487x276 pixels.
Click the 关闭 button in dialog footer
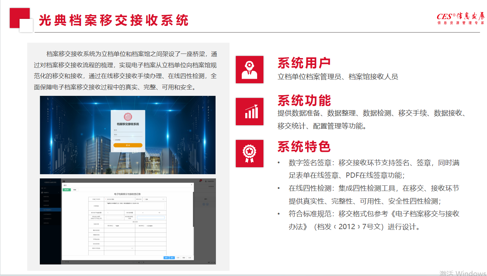[x=189, y=258]
